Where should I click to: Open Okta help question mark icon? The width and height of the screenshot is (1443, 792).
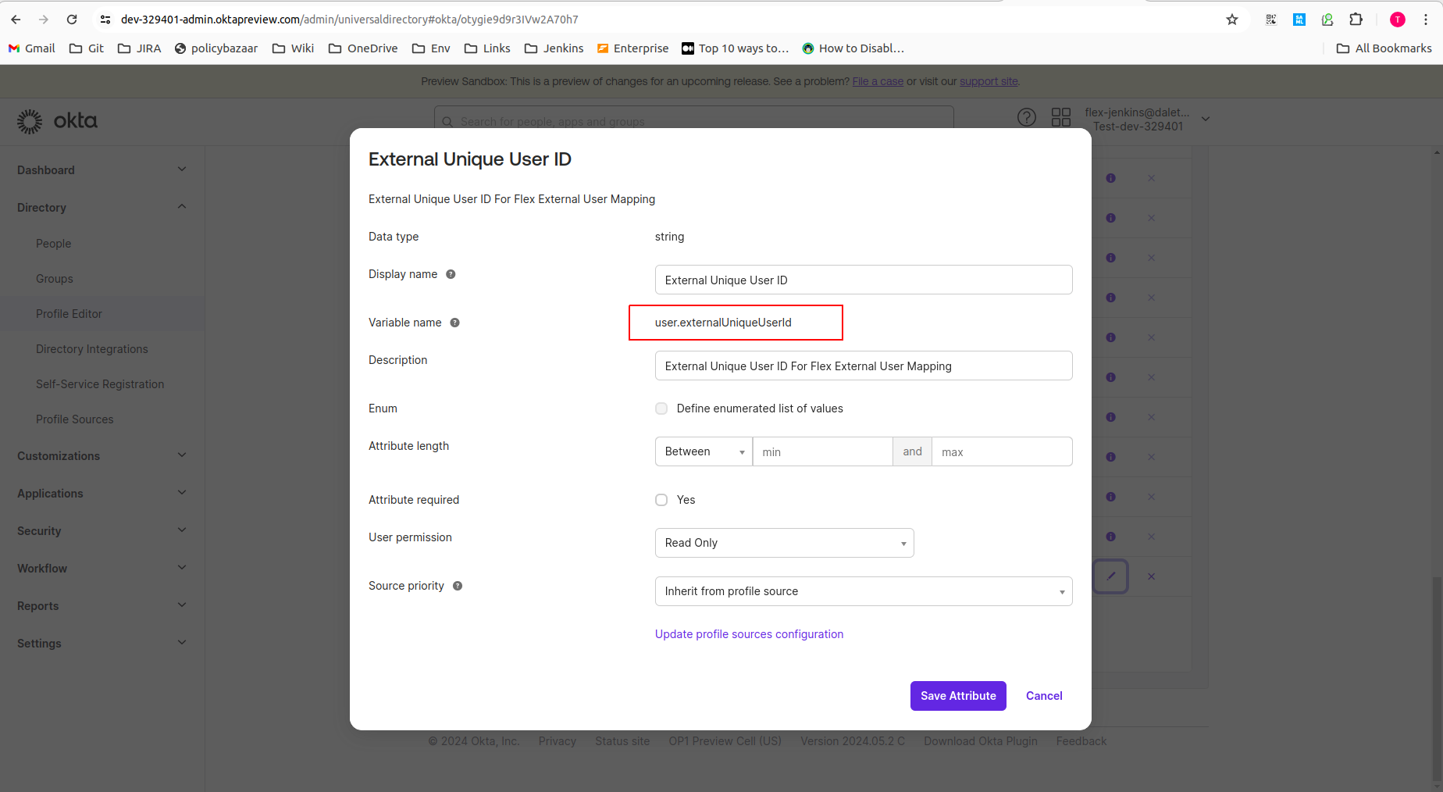pyautogui.click(x=1027, y=117)
